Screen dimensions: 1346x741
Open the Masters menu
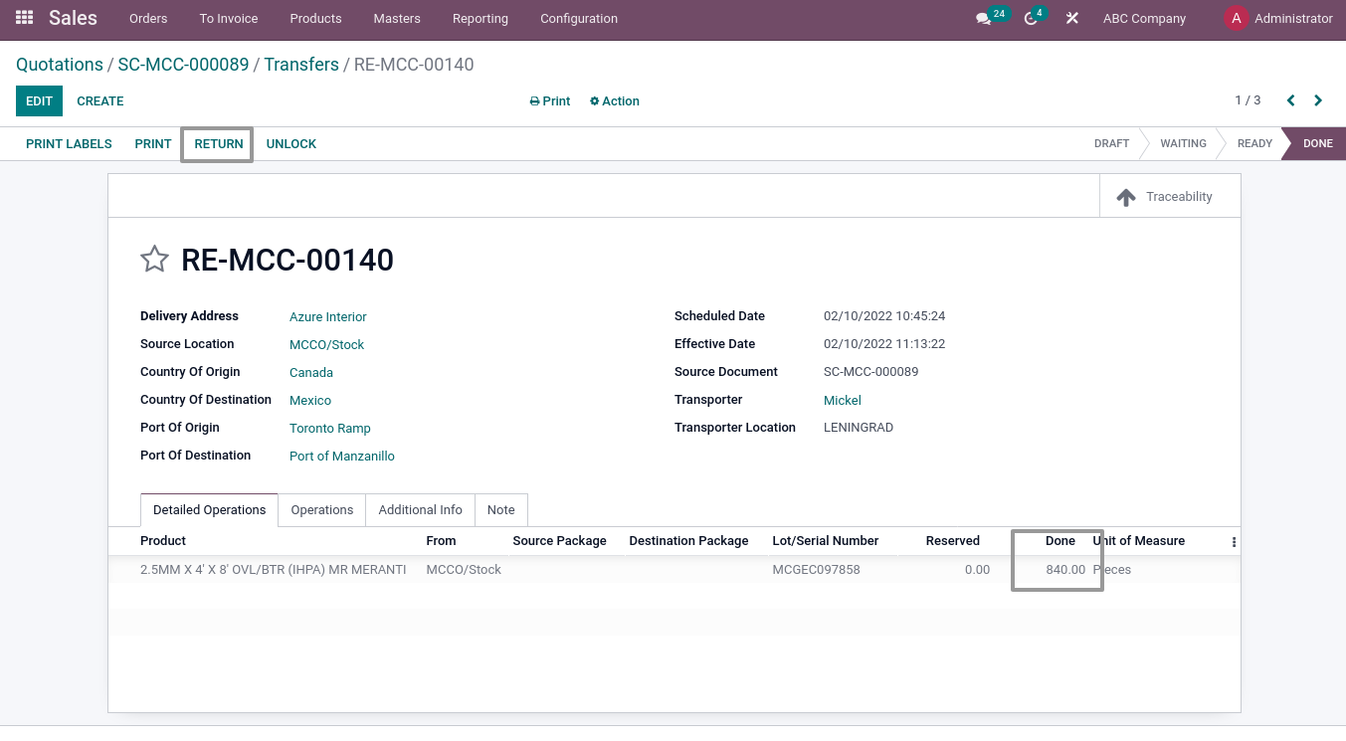[x=396, y=18]
